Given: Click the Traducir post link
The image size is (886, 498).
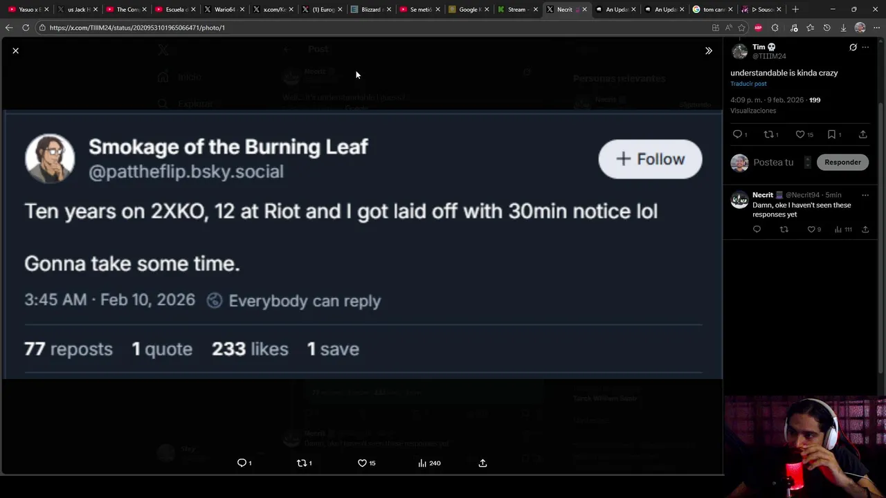Looking at the screenshot, I should pos(748,84).
